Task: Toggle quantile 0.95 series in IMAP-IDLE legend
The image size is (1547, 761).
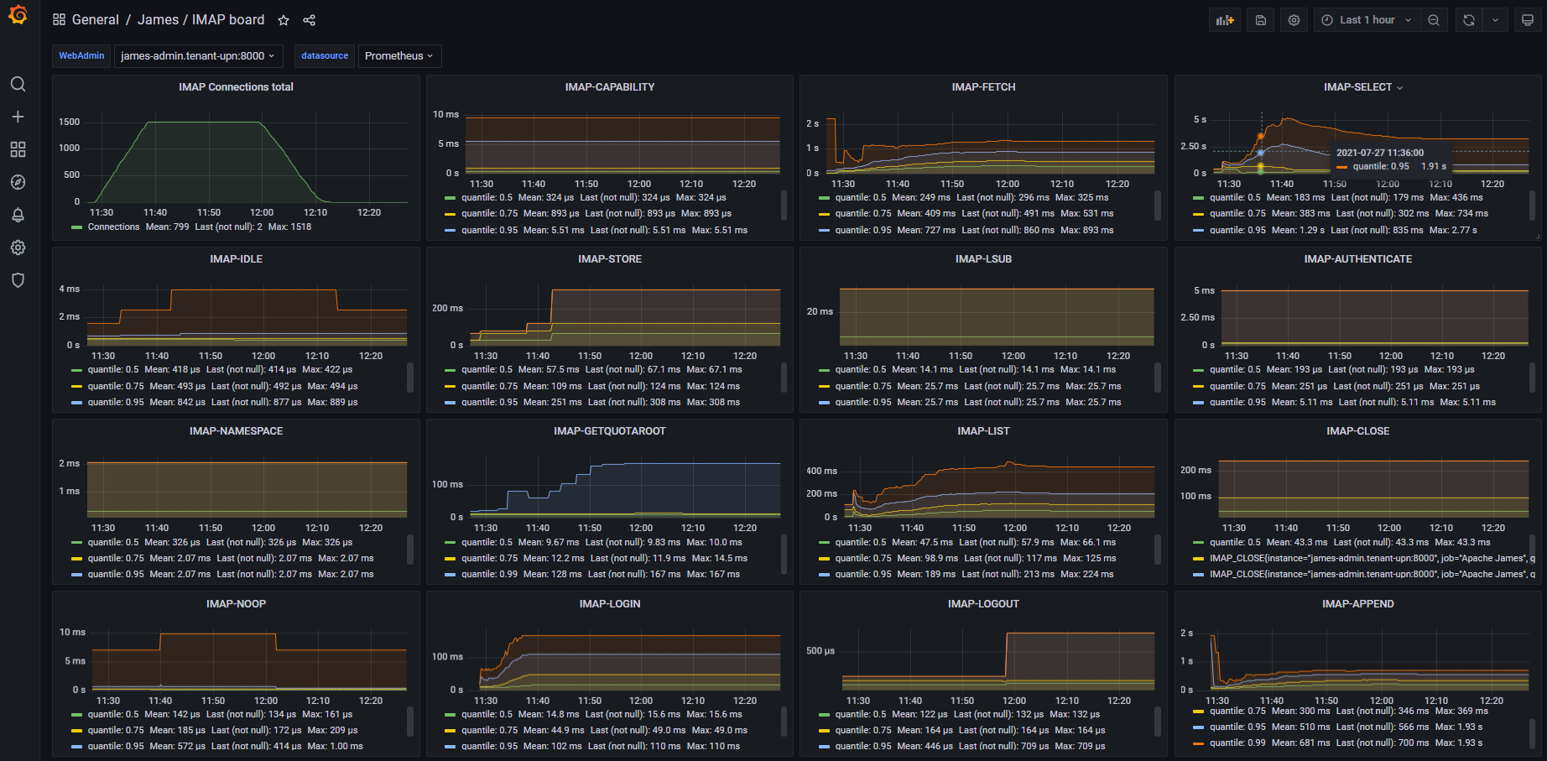Action: (x=116, y=403)
